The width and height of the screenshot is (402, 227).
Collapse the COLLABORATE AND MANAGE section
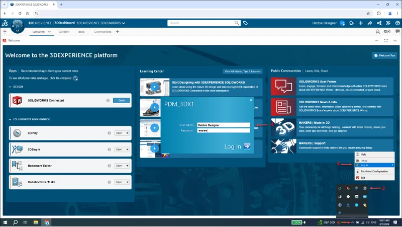[10, 119]
